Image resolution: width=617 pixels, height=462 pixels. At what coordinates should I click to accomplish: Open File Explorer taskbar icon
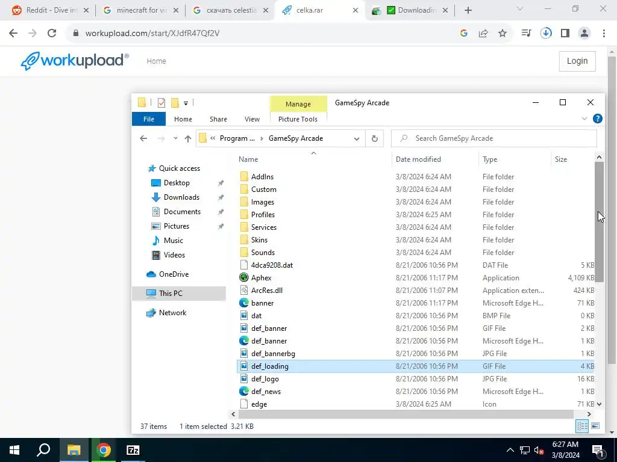74,450
